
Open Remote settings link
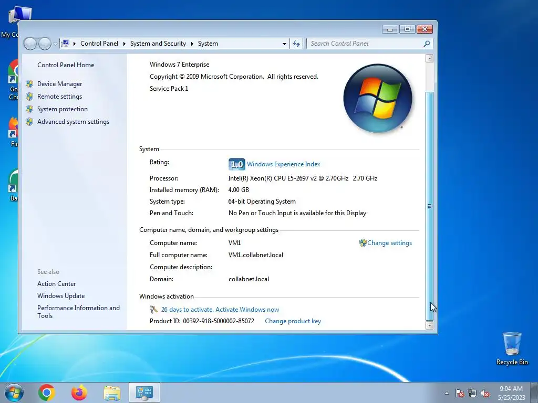(60, 97)
